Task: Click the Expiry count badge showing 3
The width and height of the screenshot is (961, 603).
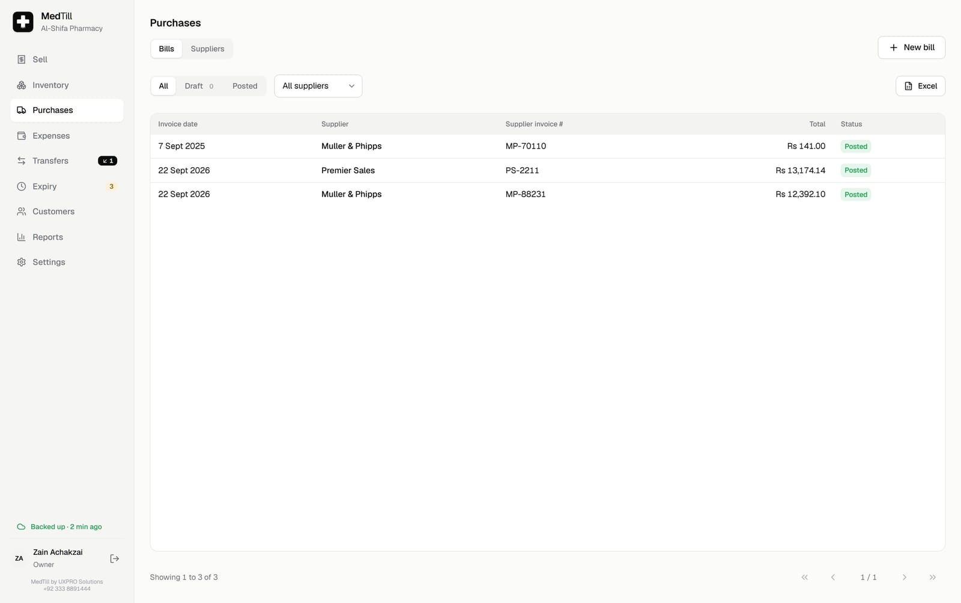Action: coord(111,186)
